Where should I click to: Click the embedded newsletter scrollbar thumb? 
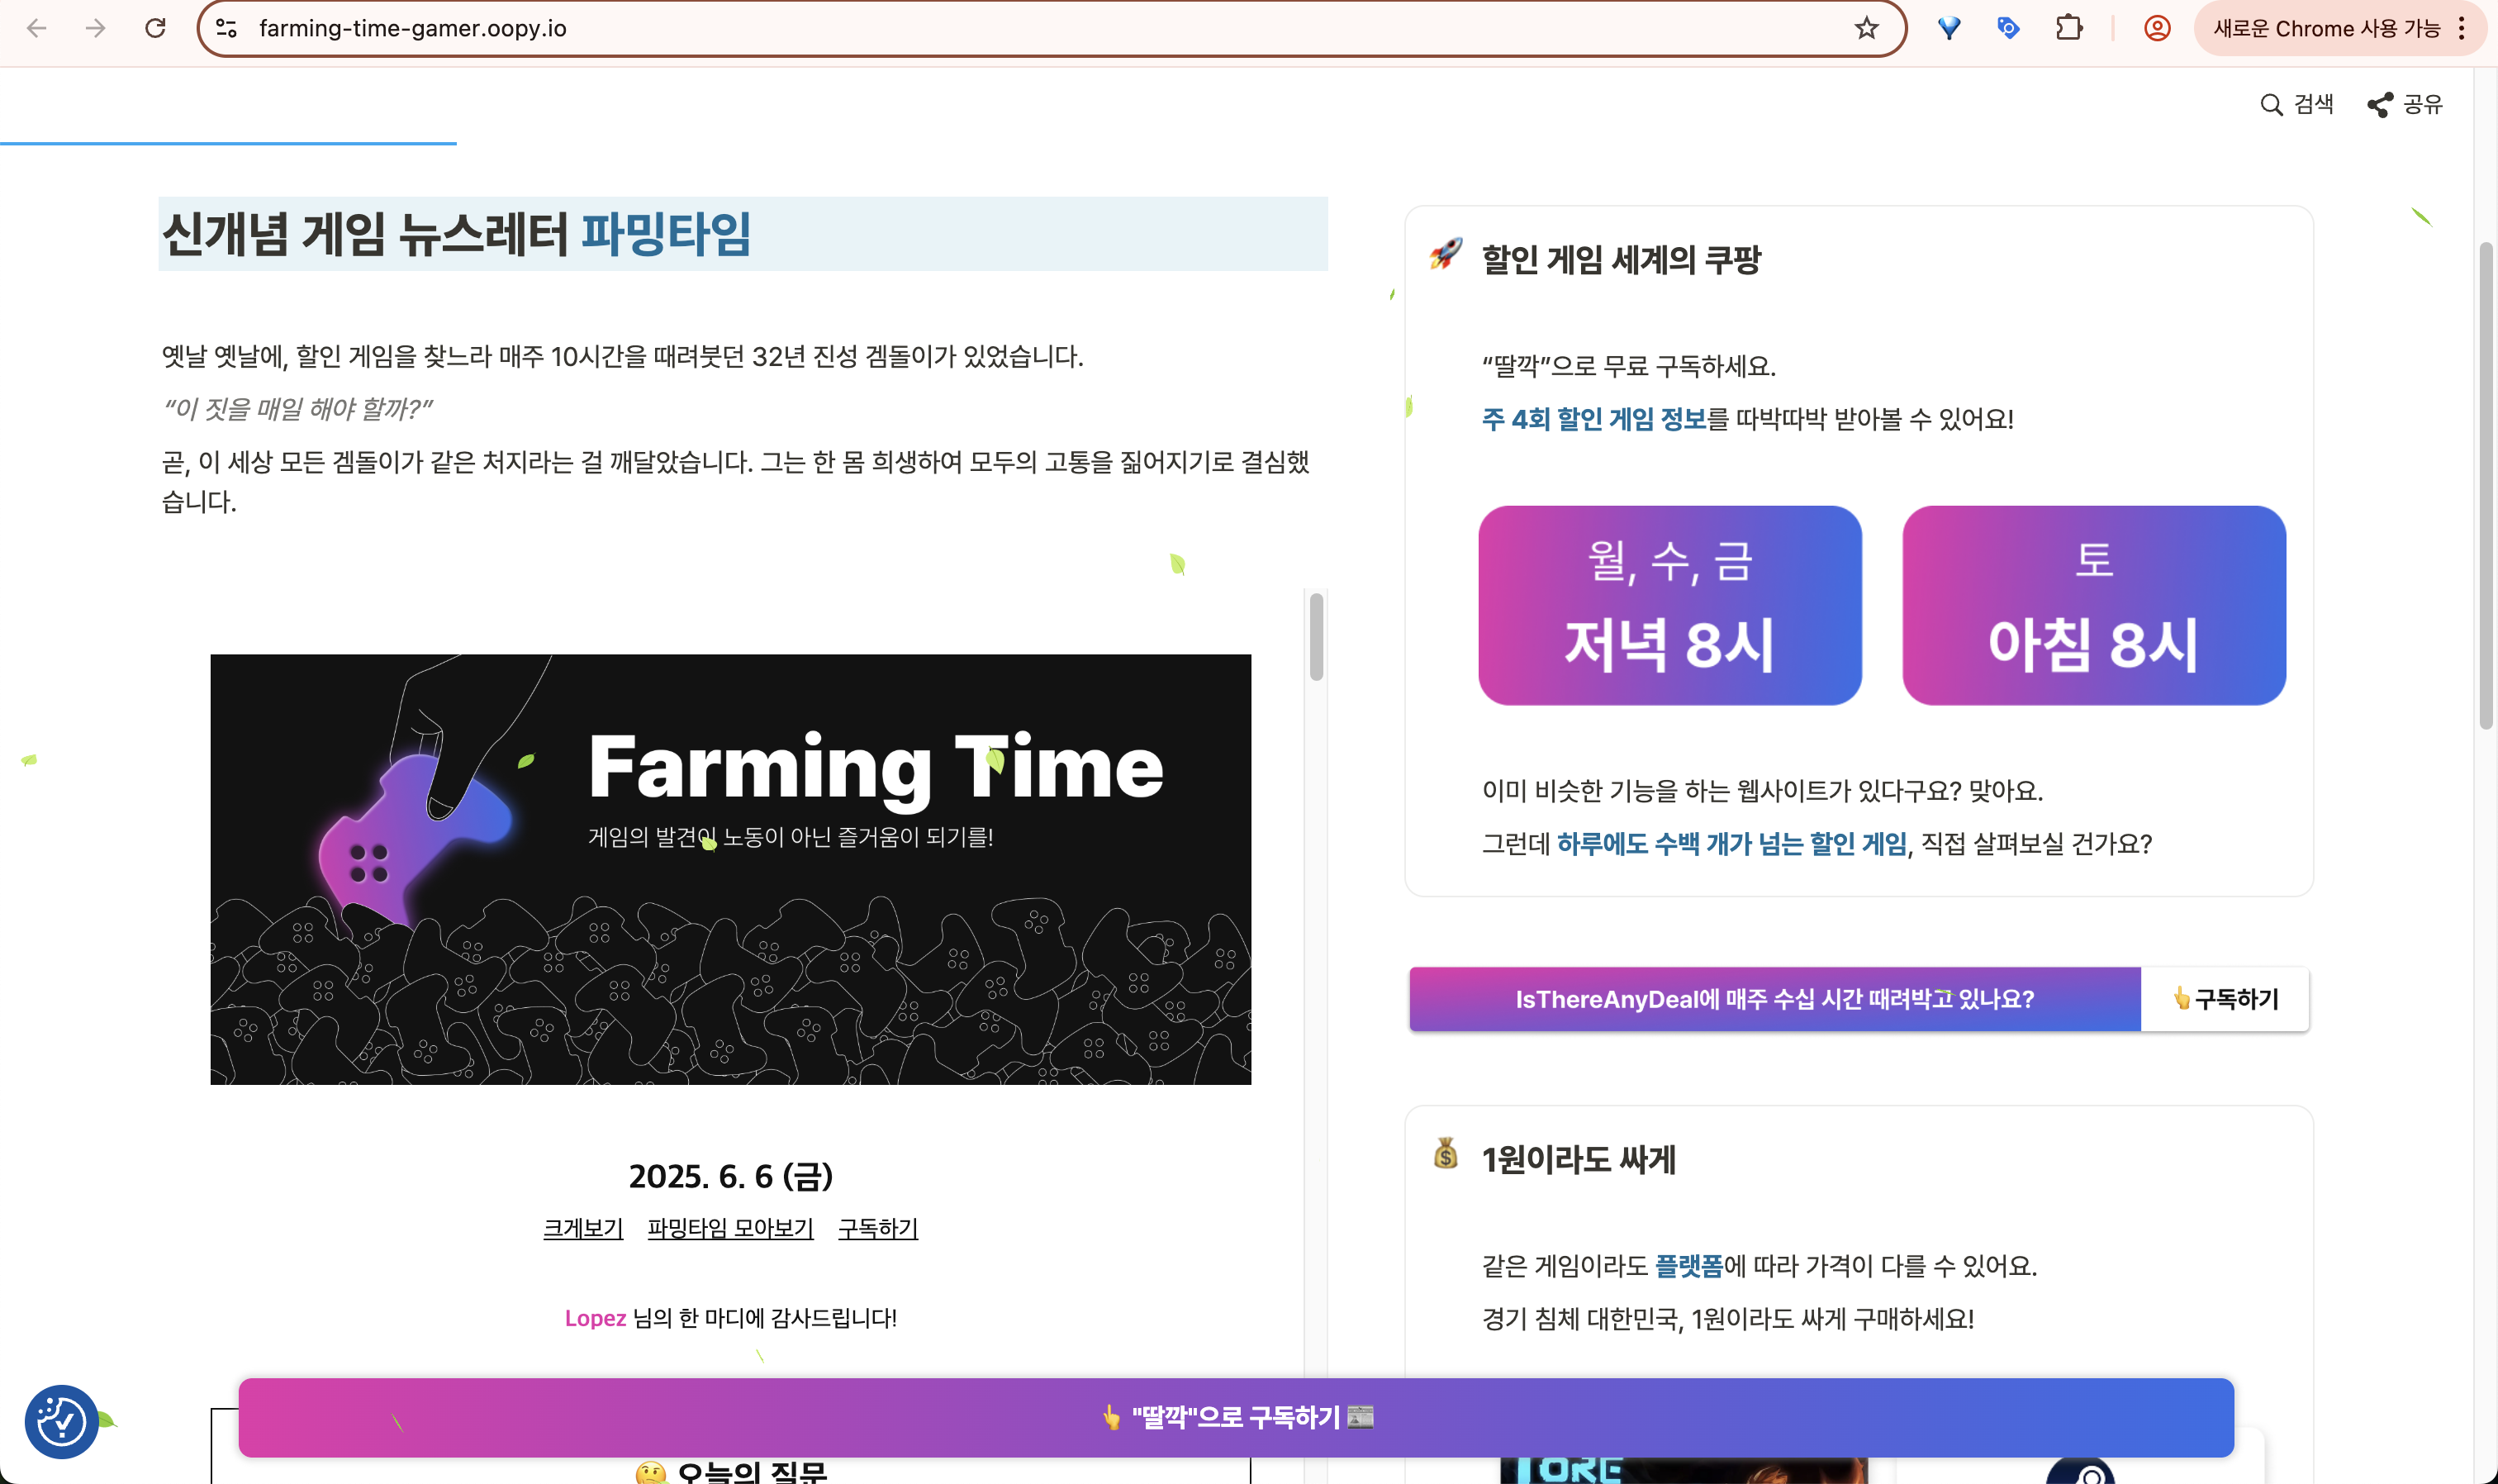[1317, 637]
